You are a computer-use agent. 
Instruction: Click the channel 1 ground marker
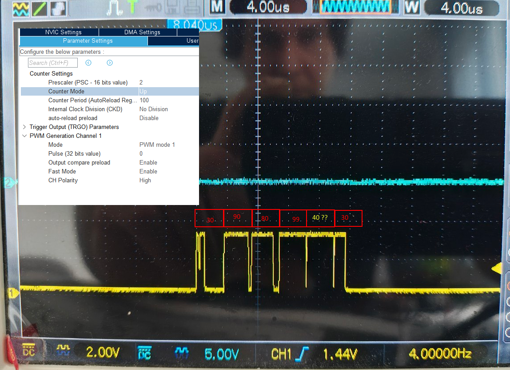(13, 292)
